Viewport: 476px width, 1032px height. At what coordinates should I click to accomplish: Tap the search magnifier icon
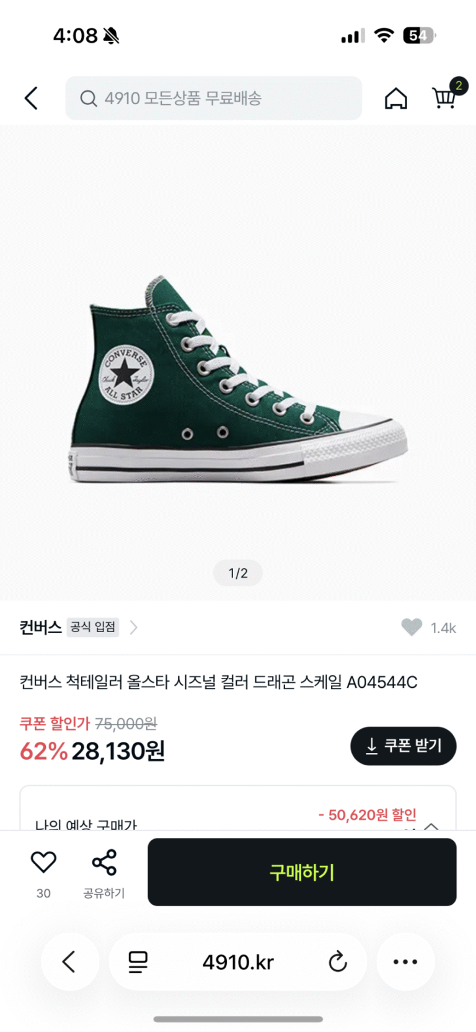[89, 98]
